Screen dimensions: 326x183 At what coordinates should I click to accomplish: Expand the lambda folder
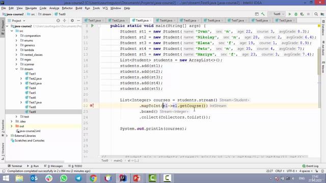tap(16, 50)
